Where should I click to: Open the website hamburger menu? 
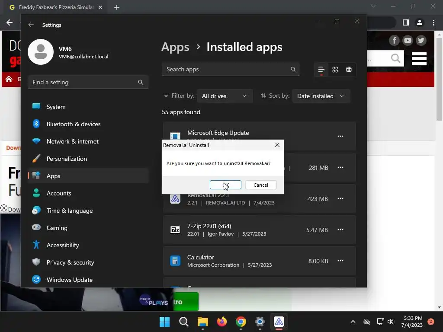pyautogui.click(x=419, y=58)
